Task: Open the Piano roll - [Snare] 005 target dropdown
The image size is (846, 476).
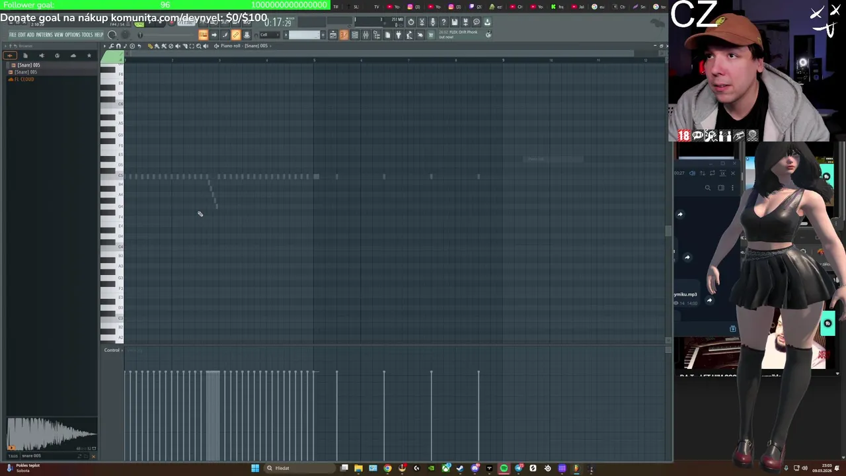Action: coord(244,46)
